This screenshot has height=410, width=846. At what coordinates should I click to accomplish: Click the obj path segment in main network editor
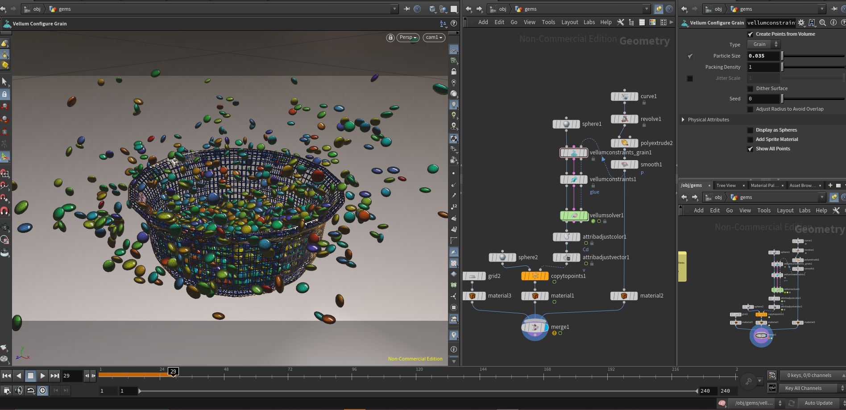498,9
